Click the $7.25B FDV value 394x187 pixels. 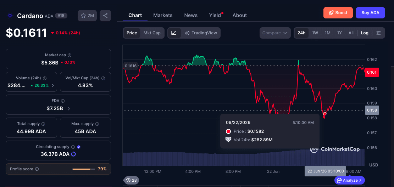55,109
